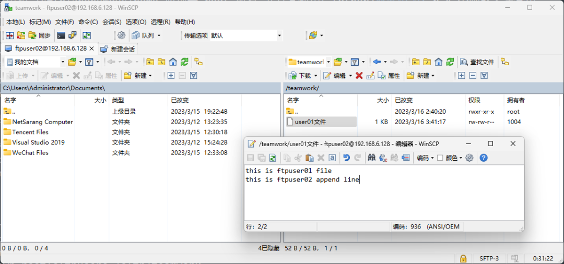
Task: Click the undo arrow in editor toolbar
Action: [x=346, y=158]
